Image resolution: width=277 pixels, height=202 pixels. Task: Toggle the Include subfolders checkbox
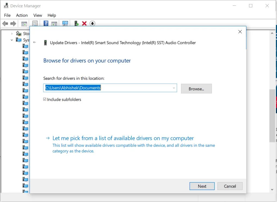point(45,99)
